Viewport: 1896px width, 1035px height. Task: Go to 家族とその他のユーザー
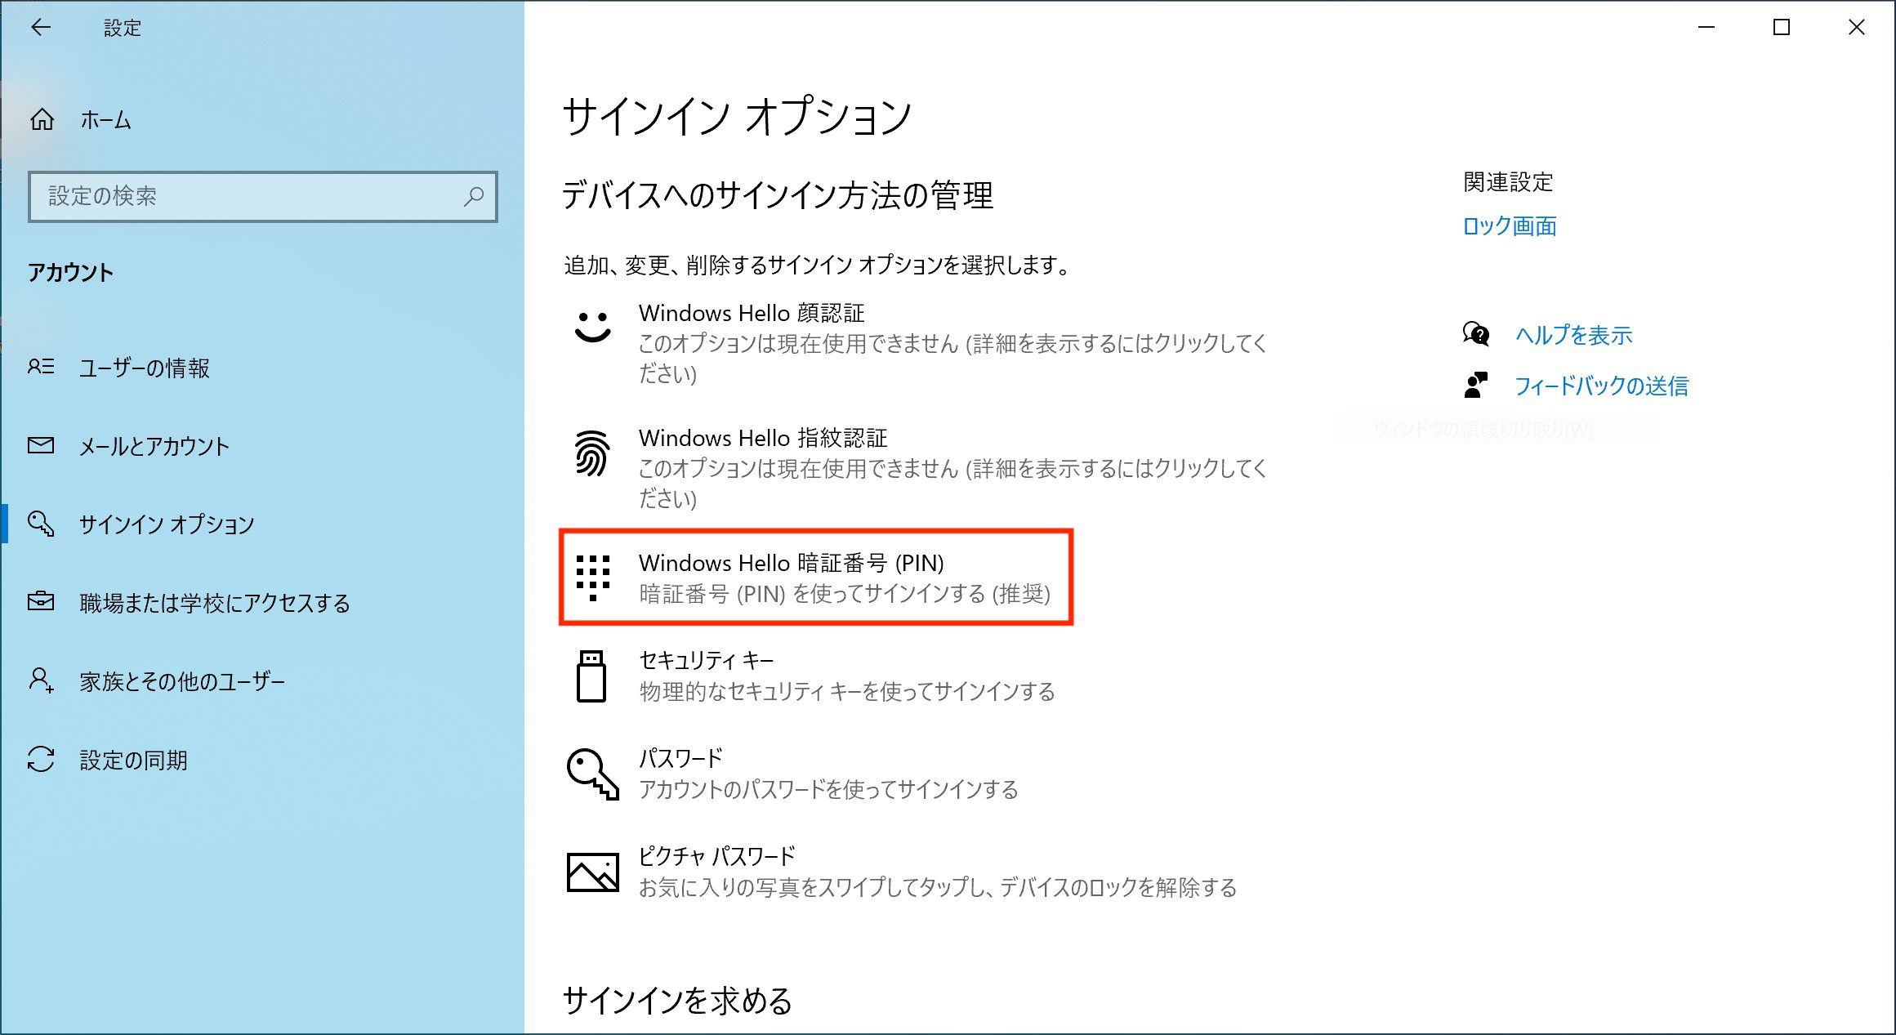(x=262, y=681)
